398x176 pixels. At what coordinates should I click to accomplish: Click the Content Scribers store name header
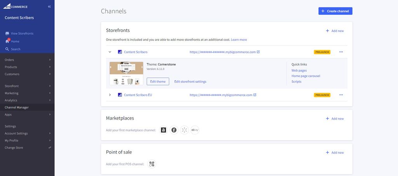19,18
